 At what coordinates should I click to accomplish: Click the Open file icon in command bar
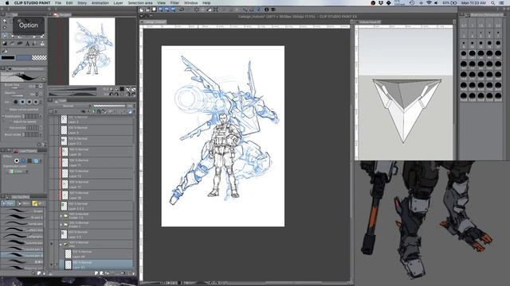point(147,10)
